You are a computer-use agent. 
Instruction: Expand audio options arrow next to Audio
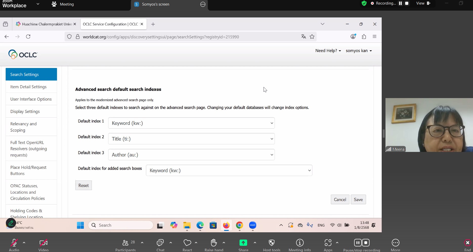(x=24, y=243)
